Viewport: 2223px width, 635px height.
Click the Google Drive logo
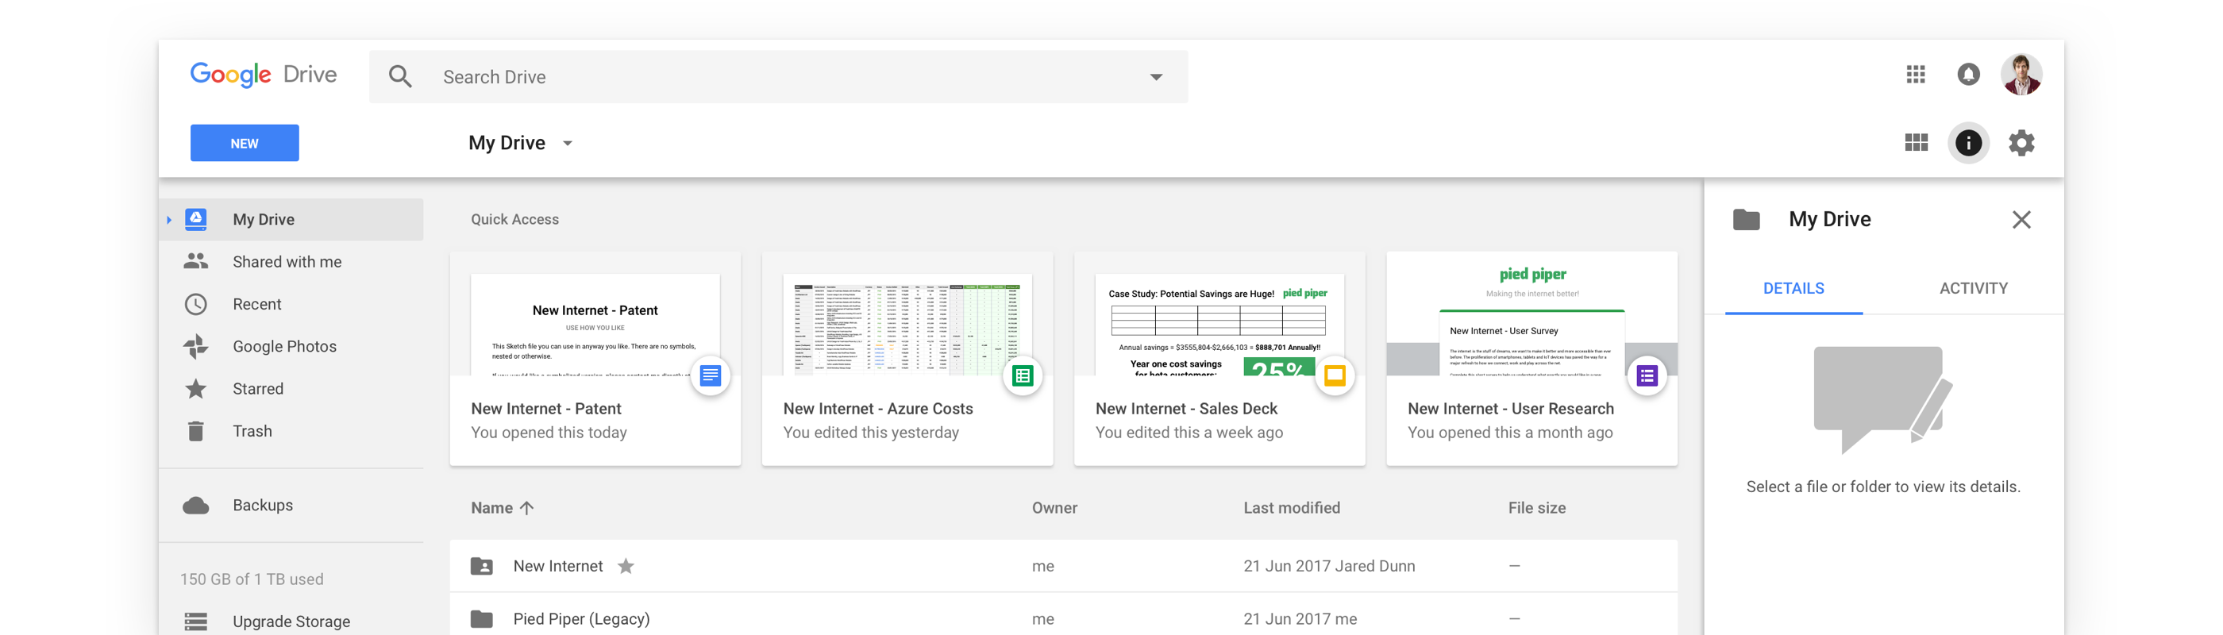click(x=264, y=75)
